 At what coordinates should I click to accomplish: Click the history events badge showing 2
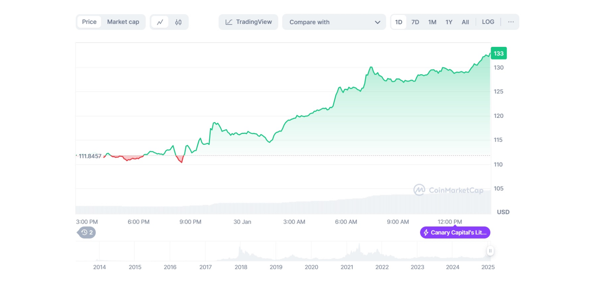(87, 233)
